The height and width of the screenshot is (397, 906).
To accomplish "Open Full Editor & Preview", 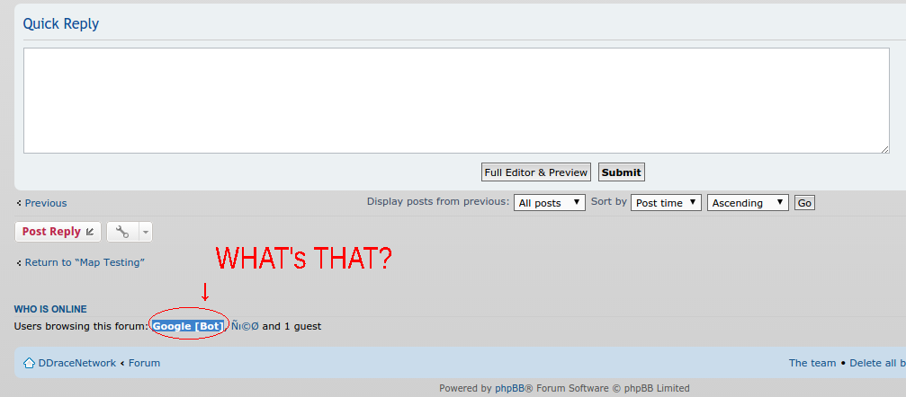I will click(535, 172).
